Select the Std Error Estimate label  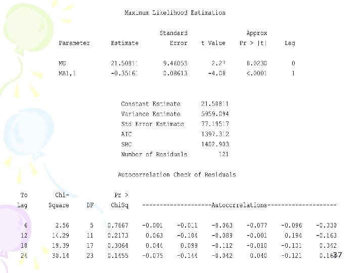[153, 124]
